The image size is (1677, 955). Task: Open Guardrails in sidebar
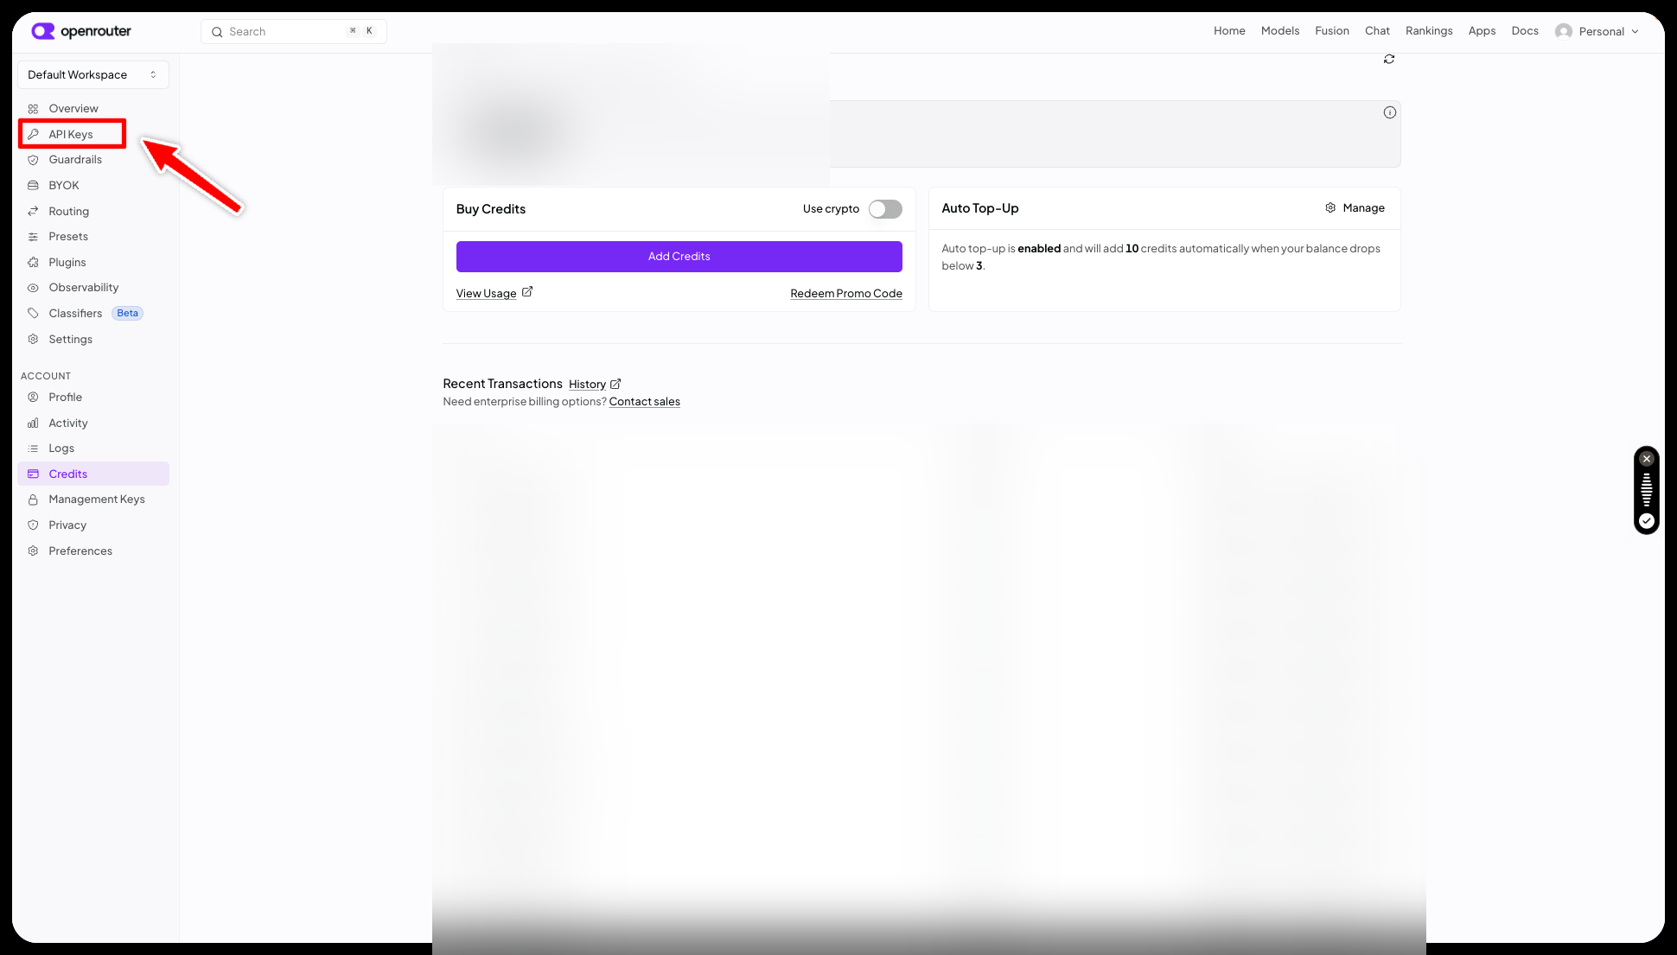coord(93,160)
